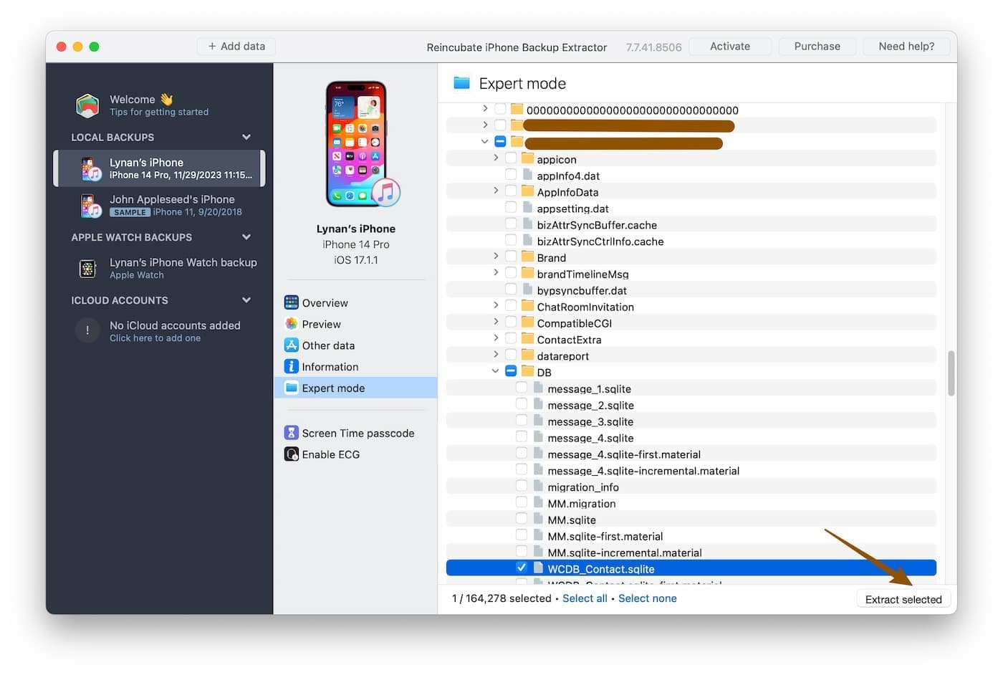Open the Information icon
The width and height of the screenshot is (1003, 675).
pyautogui.click(x=291, y=367)
